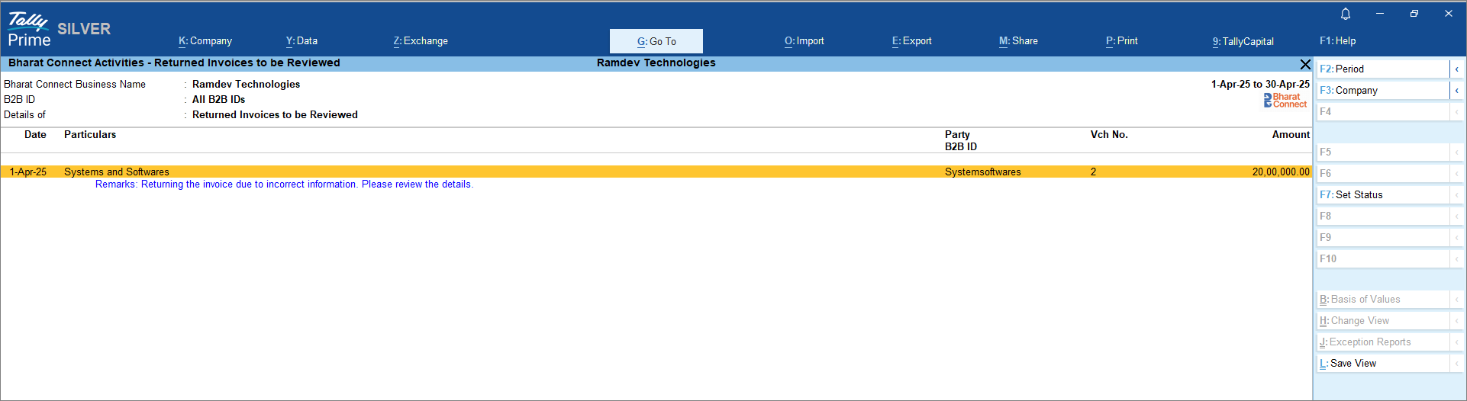Open the F1 Help menu
Image resolution: width=1467 pixels, height=401 pixels.
[x=1338, y=41]
